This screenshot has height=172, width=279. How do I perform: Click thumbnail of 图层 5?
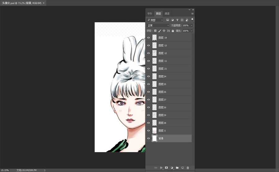click(x=154, y=131)
